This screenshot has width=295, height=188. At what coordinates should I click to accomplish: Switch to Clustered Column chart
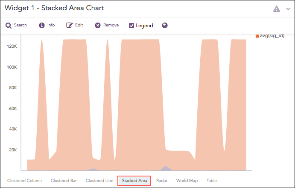24,181
